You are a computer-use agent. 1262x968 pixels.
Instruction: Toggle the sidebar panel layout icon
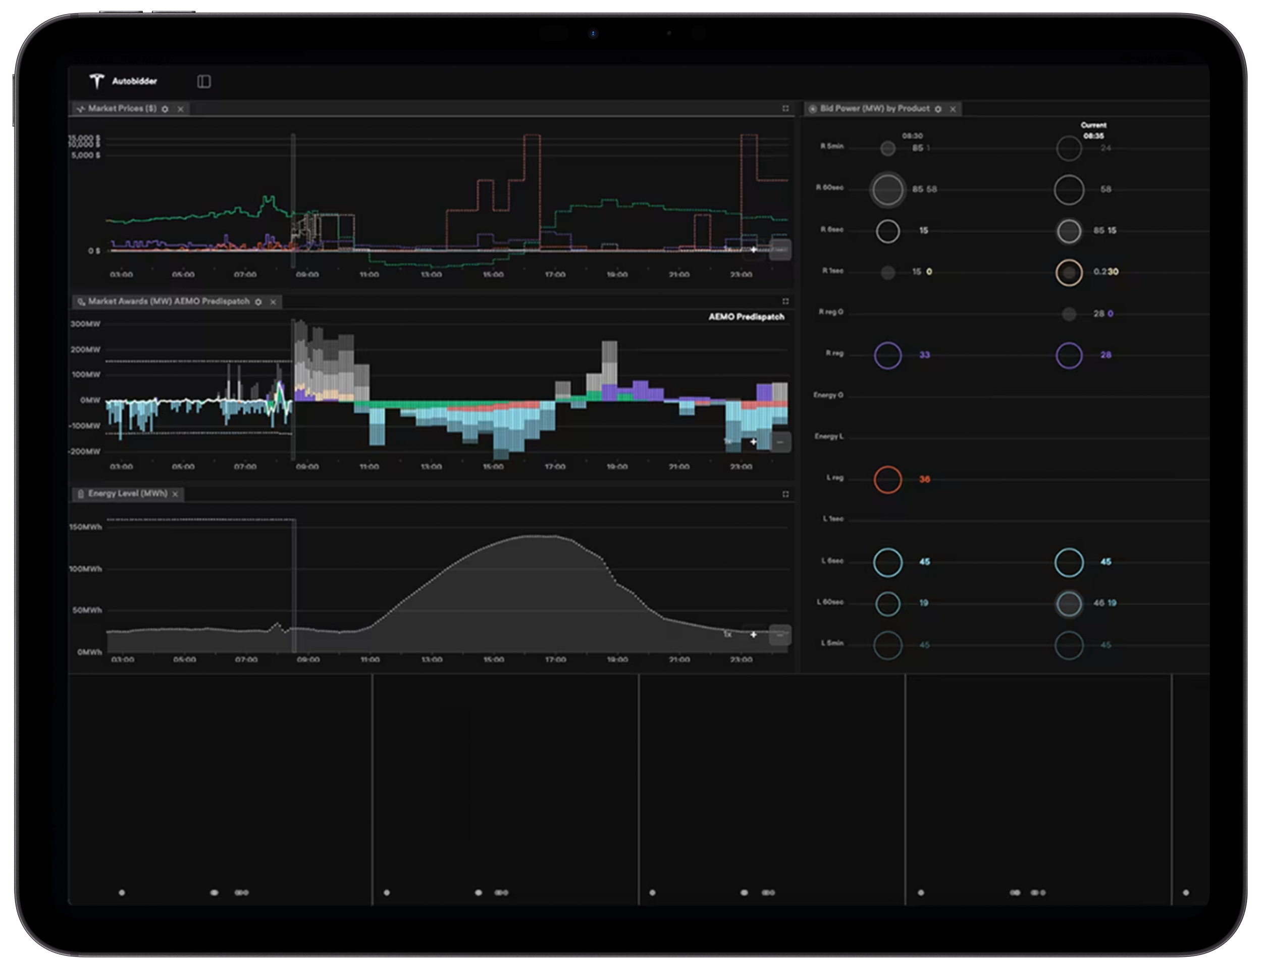204,81
